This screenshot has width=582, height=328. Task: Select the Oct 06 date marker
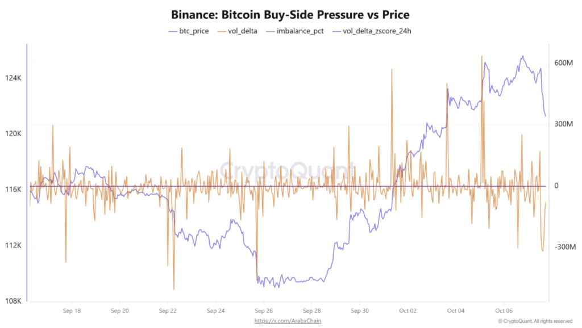[x=504, y=311]
